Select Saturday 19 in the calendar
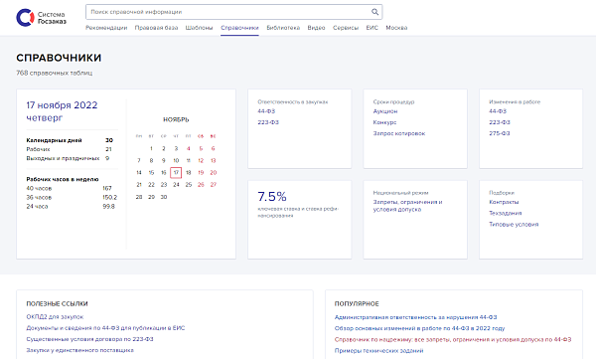The image size is (596, 359). coord(201,172)
